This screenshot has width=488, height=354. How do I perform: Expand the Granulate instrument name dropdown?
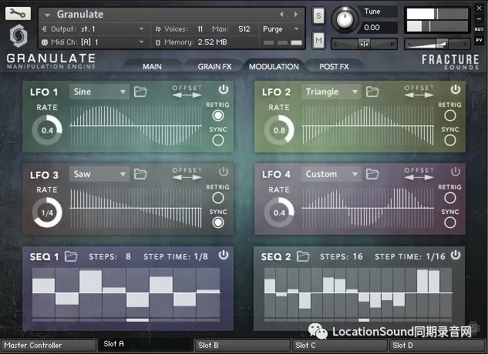click(47, 15)
